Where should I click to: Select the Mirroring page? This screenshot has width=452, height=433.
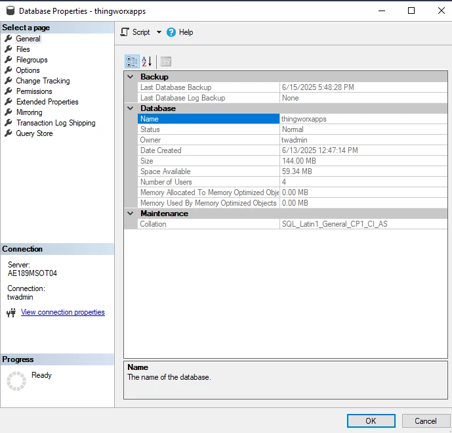point(29,112)
